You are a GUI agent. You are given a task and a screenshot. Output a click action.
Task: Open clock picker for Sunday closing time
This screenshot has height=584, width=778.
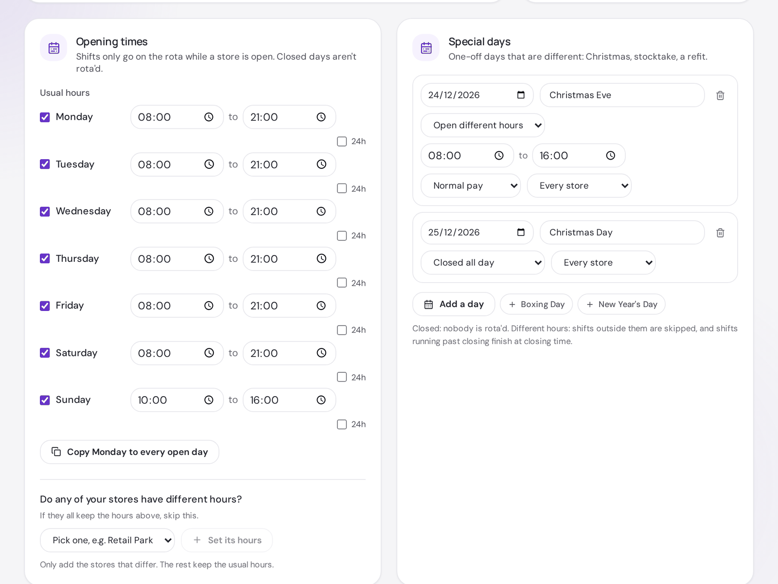coord(321,400)
